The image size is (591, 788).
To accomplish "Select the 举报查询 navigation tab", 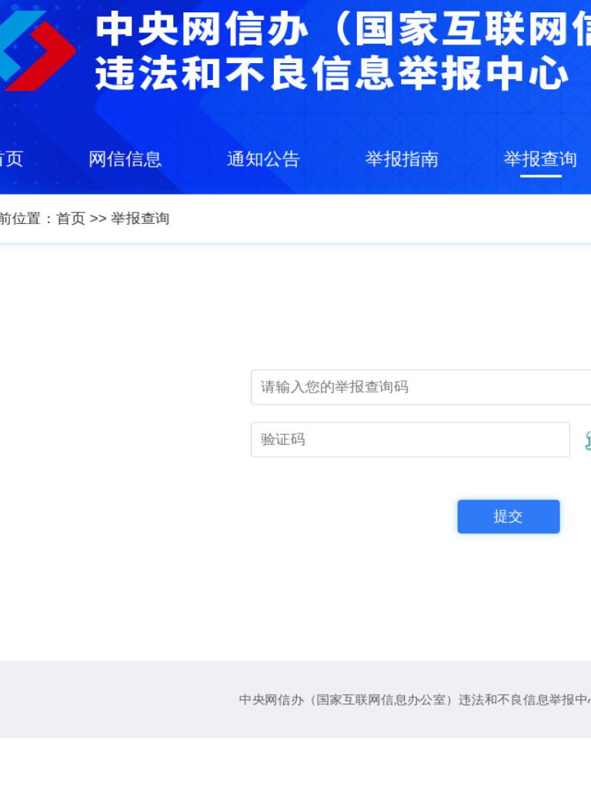I will [540, 159].
